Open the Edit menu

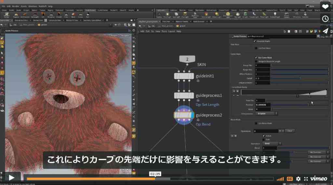tap(9, 6)
